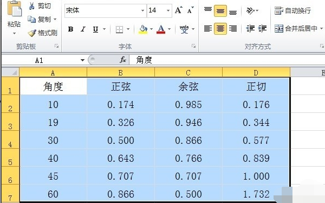
Task: Click angle cell with value 40
Action: pos(53,158)
